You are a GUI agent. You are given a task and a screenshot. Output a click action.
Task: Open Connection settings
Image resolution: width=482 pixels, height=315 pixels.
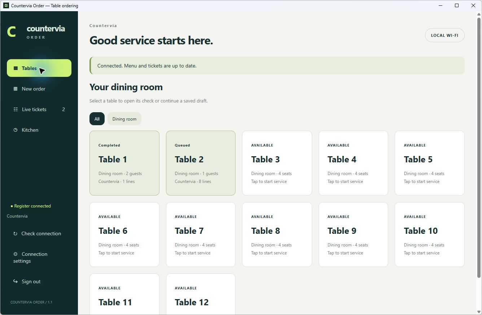click(x=39, y=258)
